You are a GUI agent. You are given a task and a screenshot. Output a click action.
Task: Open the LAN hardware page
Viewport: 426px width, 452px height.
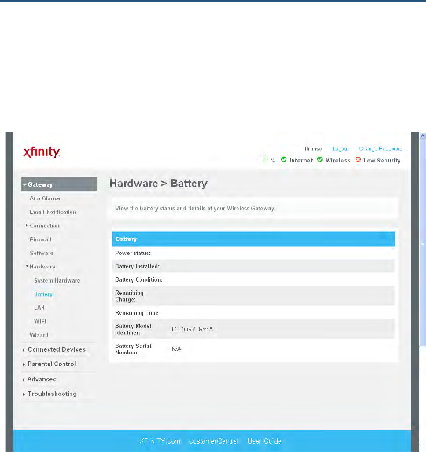tap(39, 308)
